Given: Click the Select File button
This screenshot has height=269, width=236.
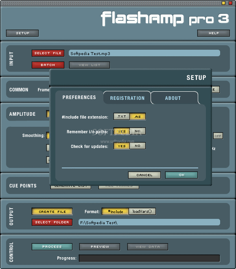Looking at the screenshot, I should point(48,53).
